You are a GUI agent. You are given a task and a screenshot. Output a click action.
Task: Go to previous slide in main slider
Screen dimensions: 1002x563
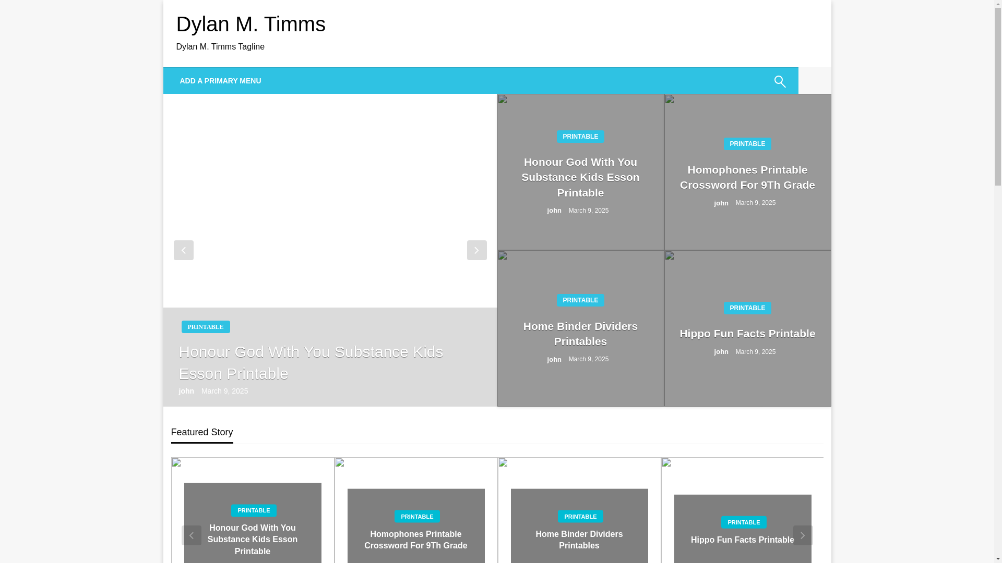pyautogui.click(x=183, y=250)
